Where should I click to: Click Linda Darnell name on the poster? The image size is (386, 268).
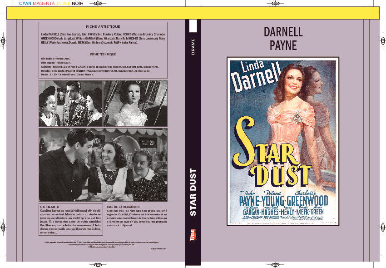256,76
